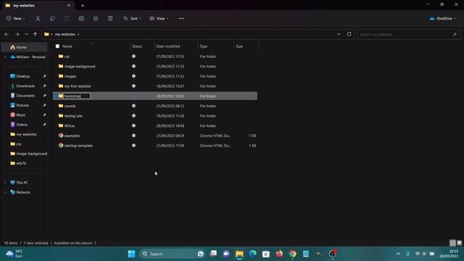Open File Explorer from the taskbar

coord(239,254)
